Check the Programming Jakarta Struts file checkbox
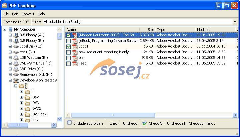 pos(68,41)
